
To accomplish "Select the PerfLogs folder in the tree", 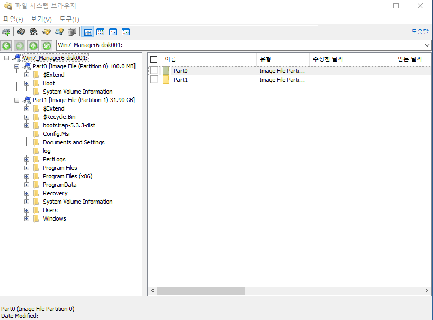I will pos(54,159).
